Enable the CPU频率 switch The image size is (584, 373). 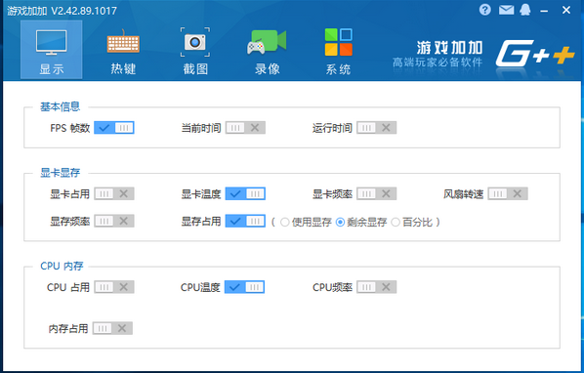[x=377, y=287]
